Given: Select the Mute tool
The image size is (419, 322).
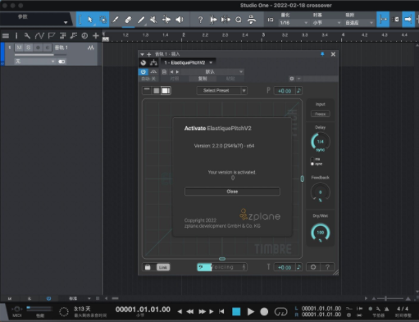Looking at the screenshot, I should [x=153, y=20].
